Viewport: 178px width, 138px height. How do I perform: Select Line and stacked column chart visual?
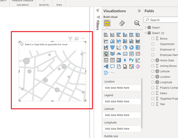pyautogui.click(x=125, y=41)
